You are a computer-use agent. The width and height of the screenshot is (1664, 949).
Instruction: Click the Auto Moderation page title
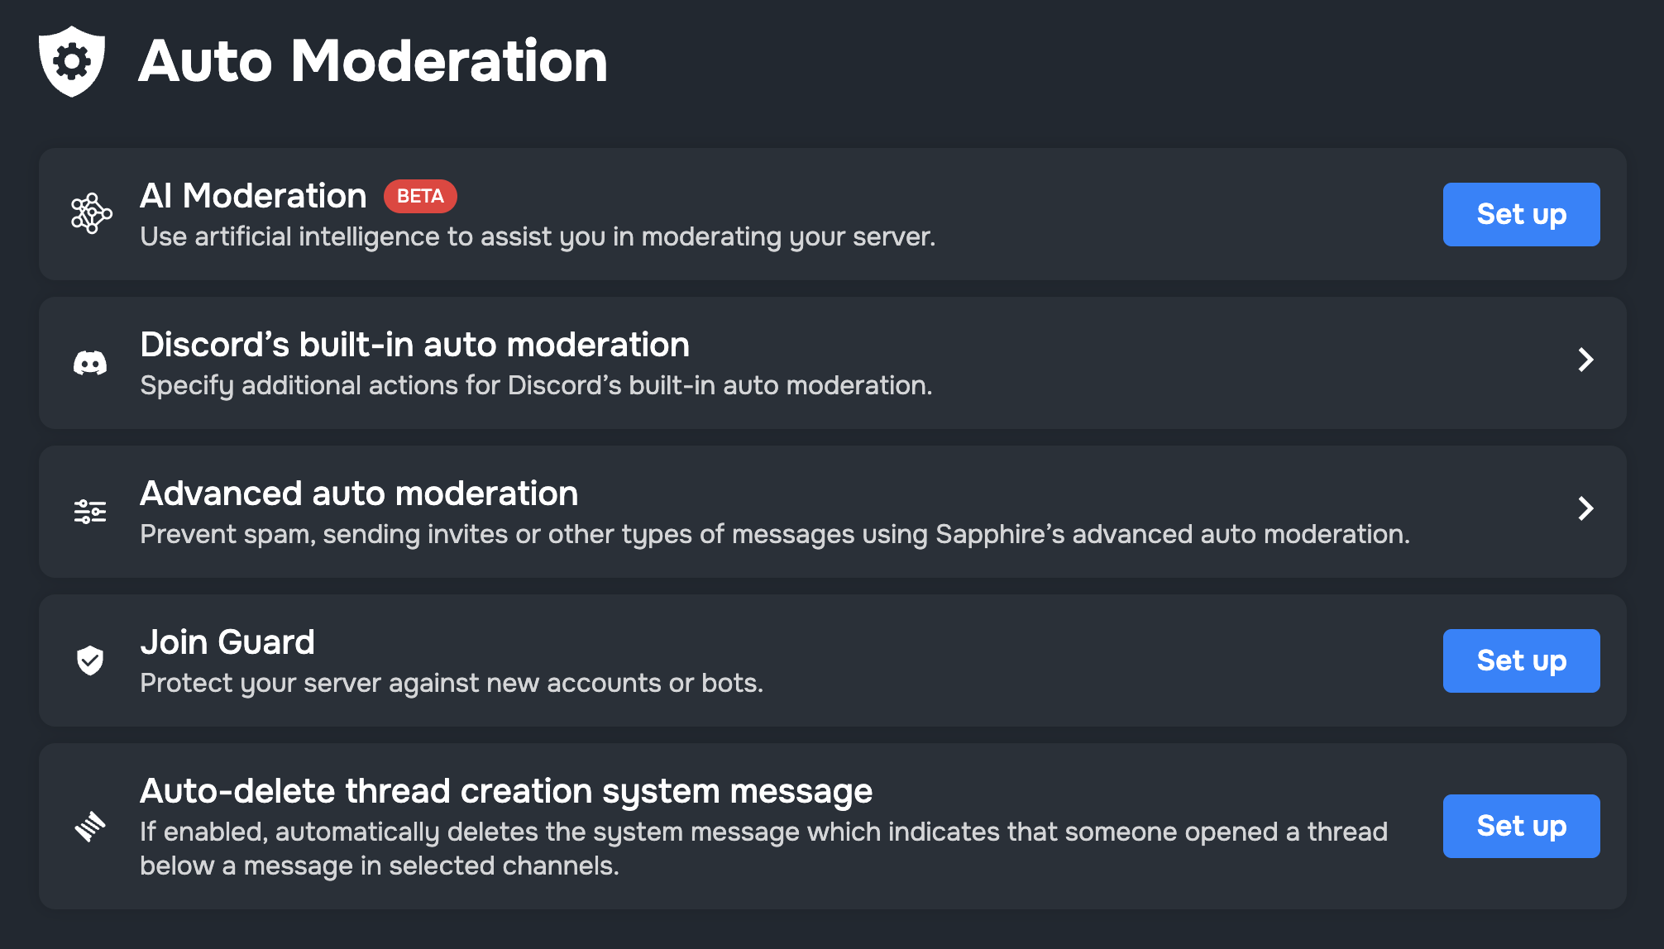tap(373, 62)
